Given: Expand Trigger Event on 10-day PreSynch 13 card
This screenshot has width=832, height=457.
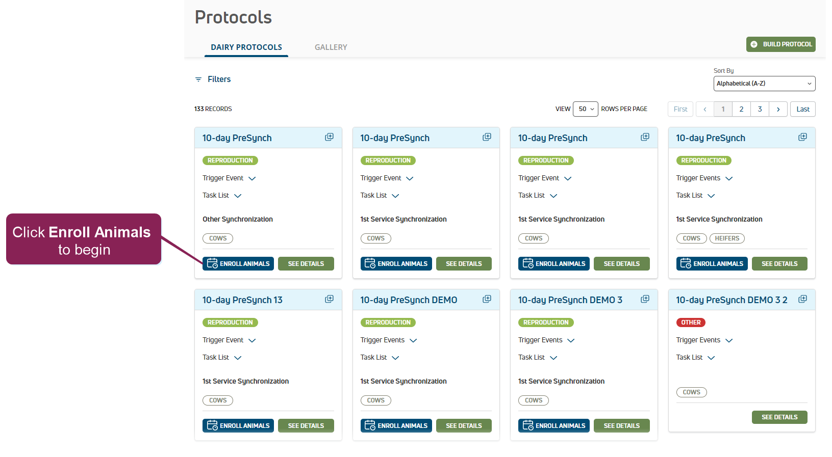Looking at the screenshot, I should coord(252,340).
